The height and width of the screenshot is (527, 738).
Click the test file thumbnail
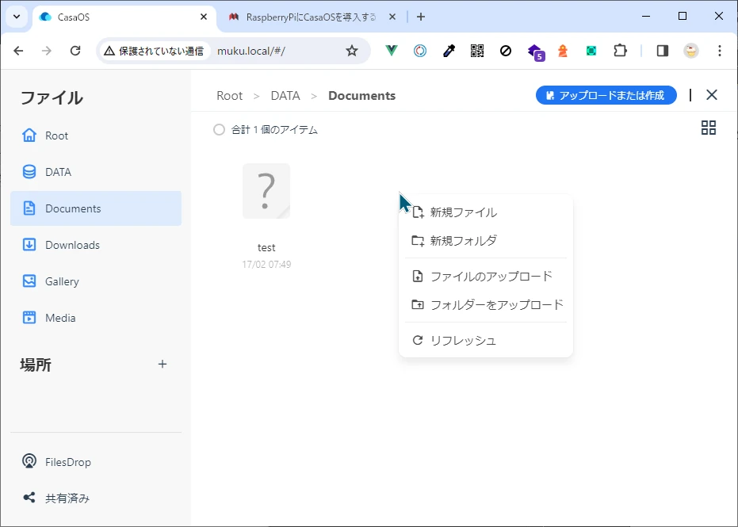tap(266, 191)
